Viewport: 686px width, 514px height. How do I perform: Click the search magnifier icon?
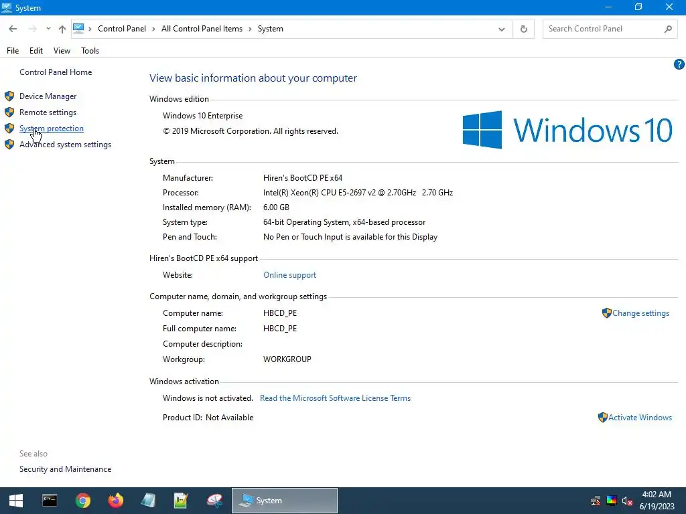668,29
